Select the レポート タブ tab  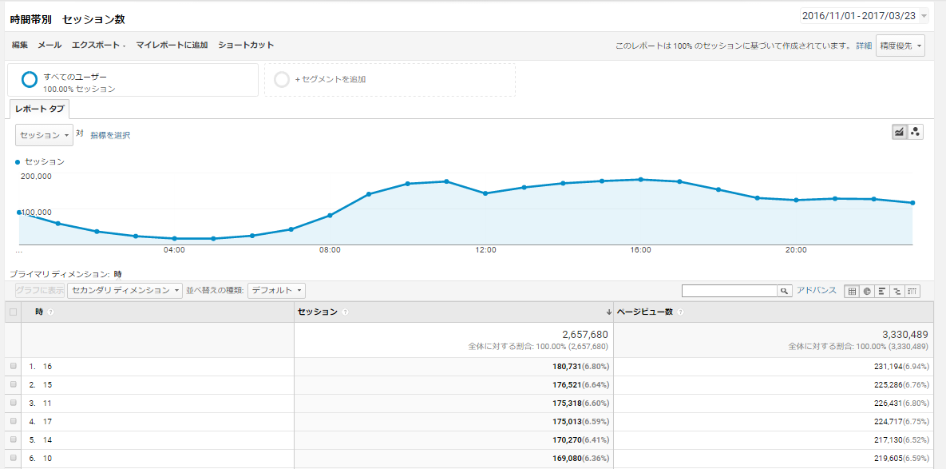(40, 109)
